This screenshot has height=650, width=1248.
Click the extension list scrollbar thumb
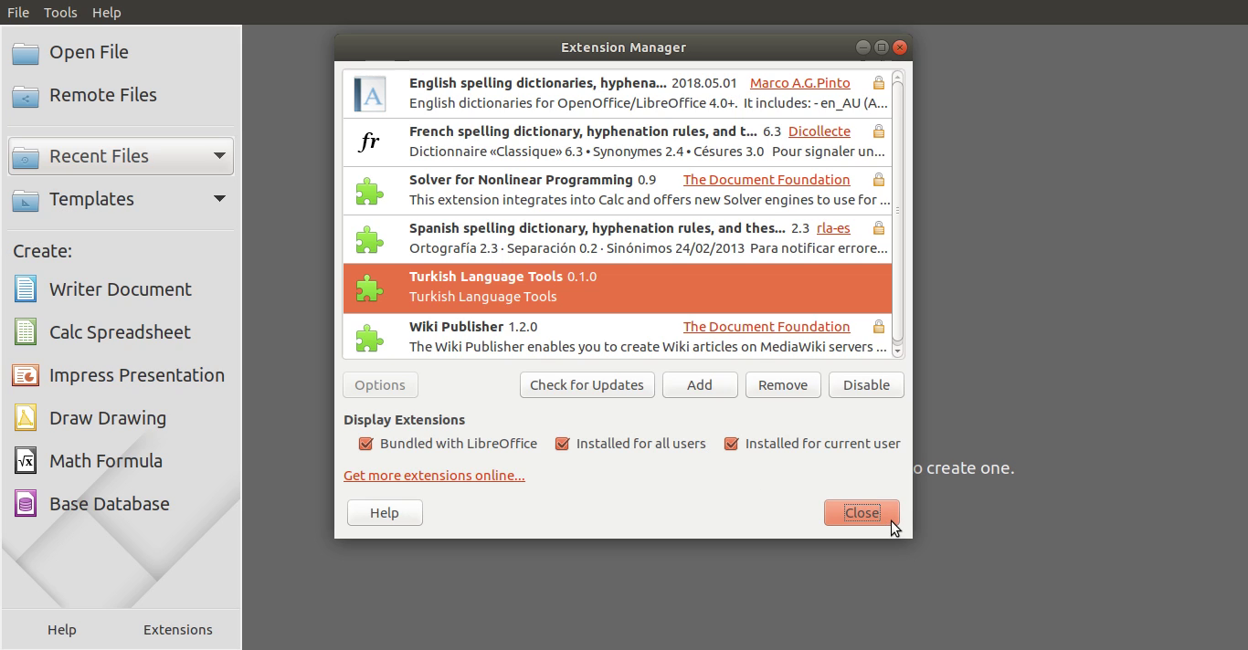coord(898,210)
